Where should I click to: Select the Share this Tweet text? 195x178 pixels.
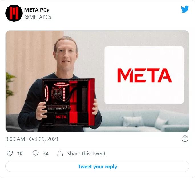pyautogui.click(x=86, y=153)
